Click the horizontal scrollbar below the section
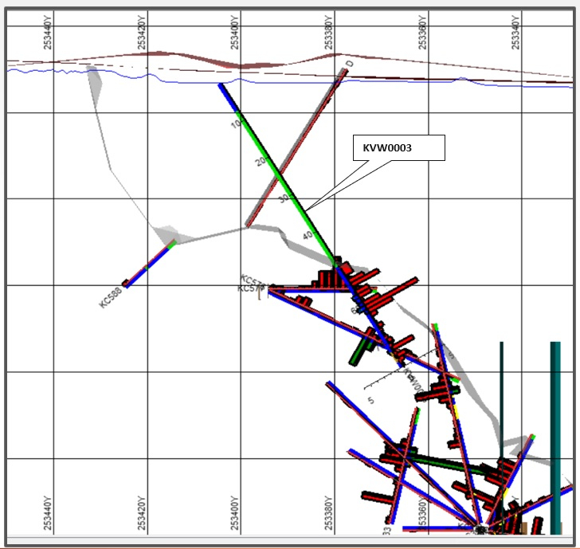580x549 pixels. (290, 542)
